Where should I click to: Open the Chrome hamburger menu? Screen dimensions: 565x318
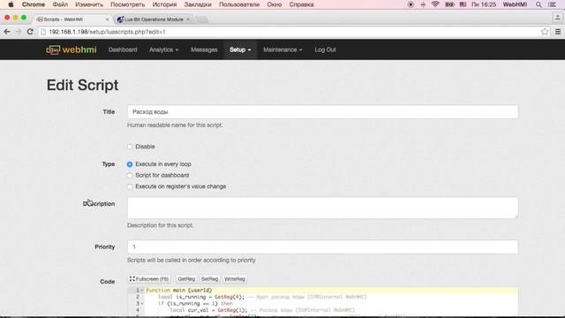pyautogui.click(x=558, y=32)
